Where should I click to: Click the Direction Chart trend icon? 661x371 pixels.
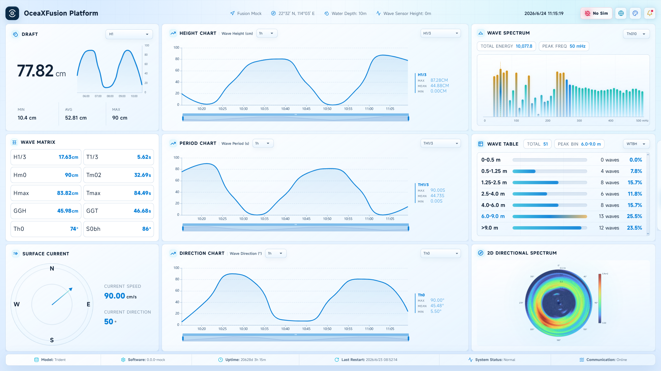coord(173,253)
